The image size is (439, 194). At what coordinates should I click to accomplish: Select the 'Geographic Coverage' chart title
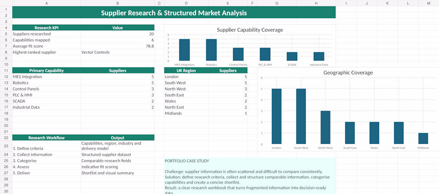coord(348,73)
